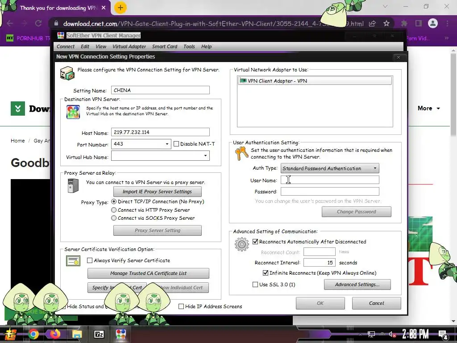Click the SoftEther VPN Client Manager title icon

point(61,36)
